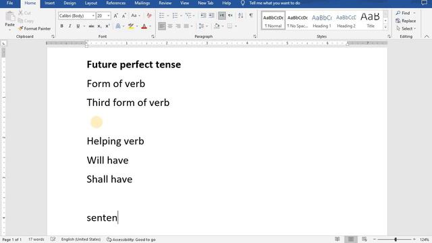432x243 pixels.
Task: Sort the selected text A to Z
Action: 240,16
